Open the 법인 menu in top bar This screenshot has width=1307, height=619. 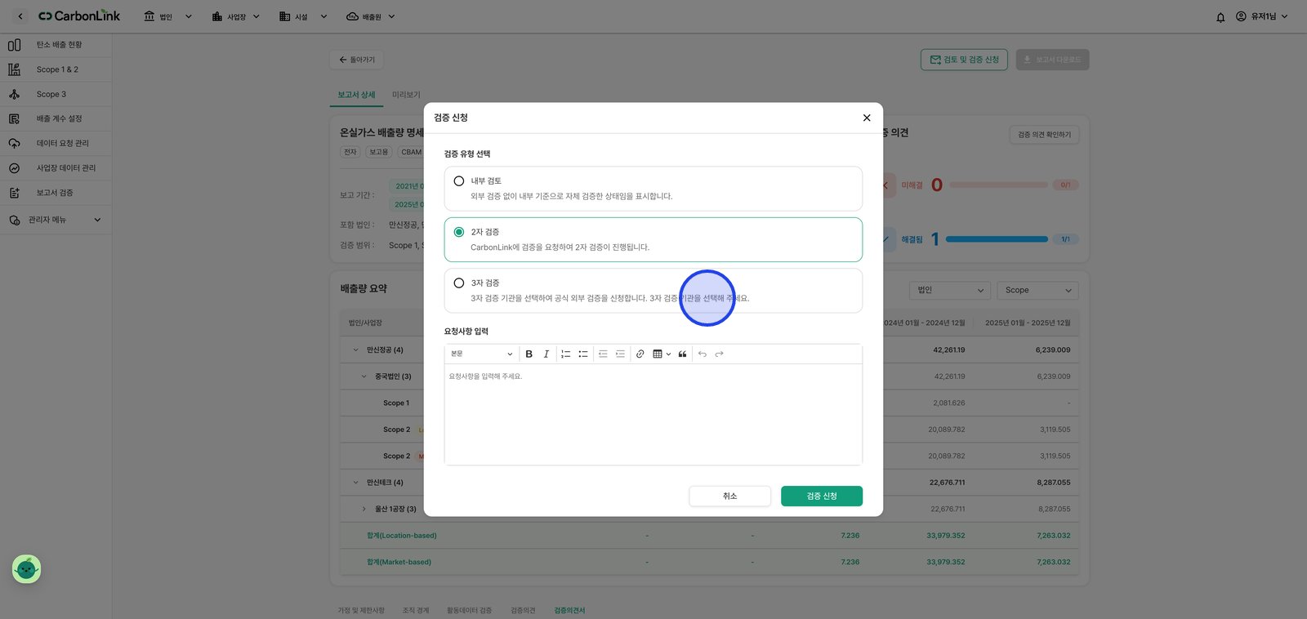(x=167, y=16)
